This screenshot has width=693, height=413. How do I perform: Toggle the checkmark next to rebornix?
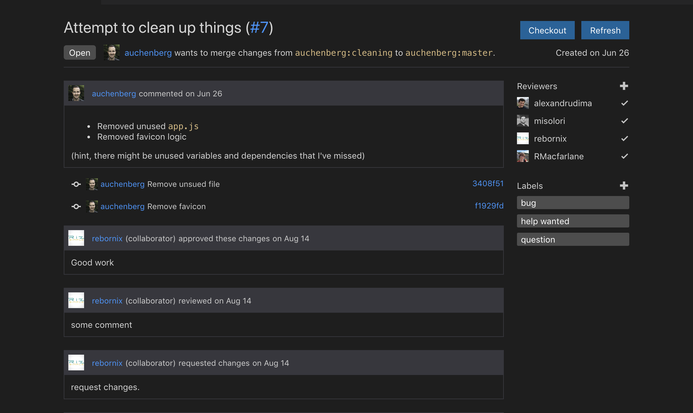[x=624, y=138]
